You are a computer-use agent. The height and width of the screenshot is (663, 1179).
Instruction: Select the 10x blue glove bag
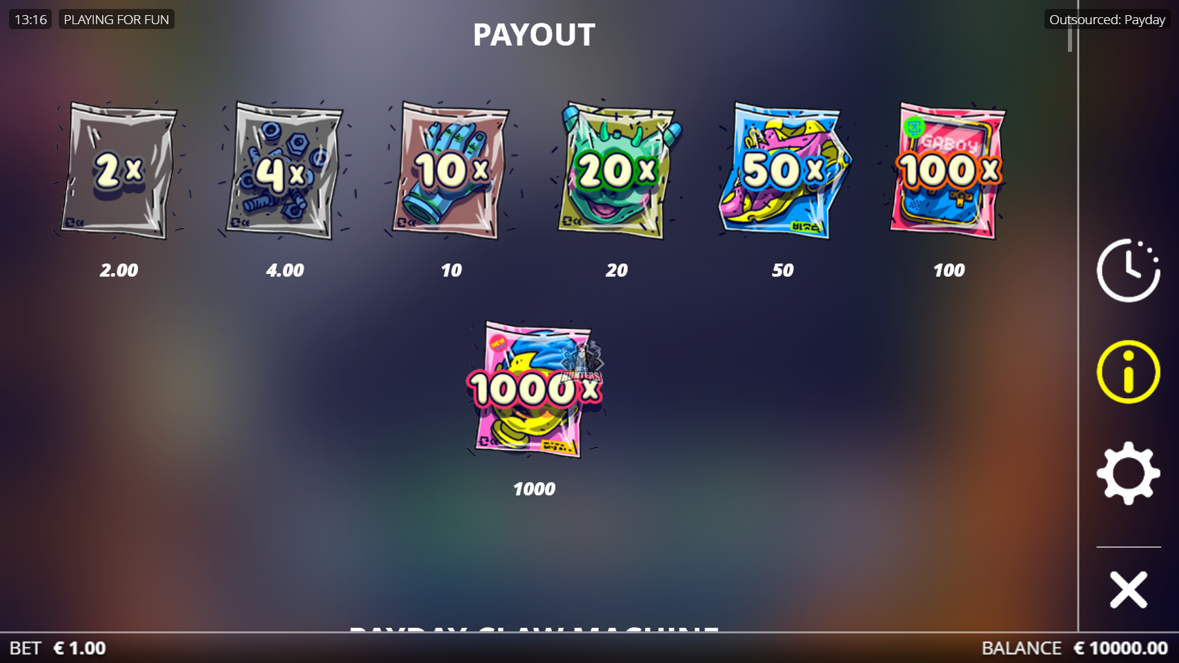click(x=451, y=171)
